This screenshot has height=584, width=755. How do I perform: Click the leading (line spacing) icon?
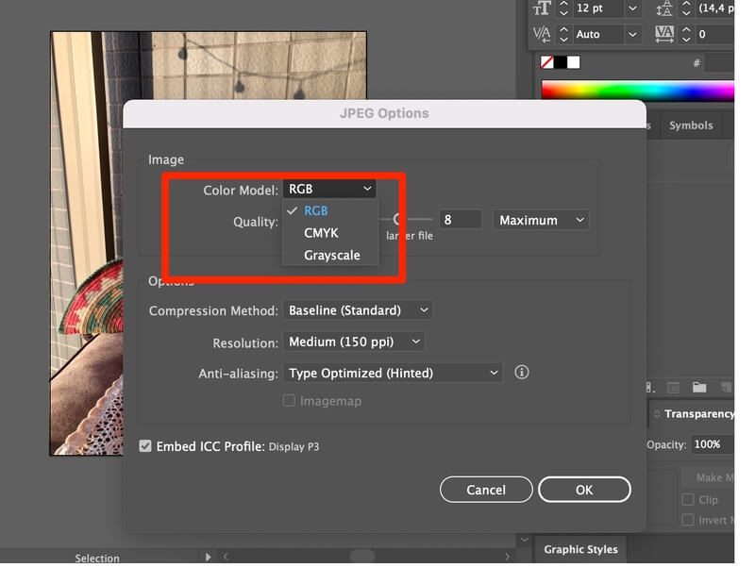664,8
